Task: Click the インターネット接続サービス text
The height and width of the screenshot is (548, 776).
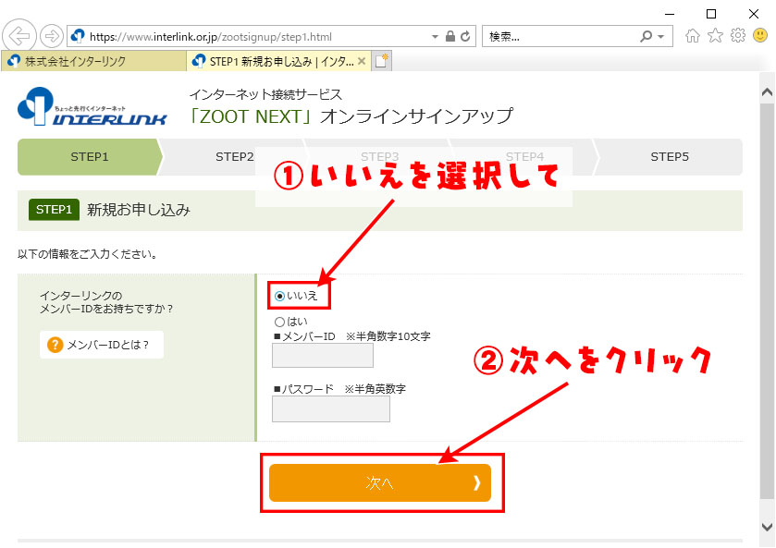Action: tap(265, 94)
